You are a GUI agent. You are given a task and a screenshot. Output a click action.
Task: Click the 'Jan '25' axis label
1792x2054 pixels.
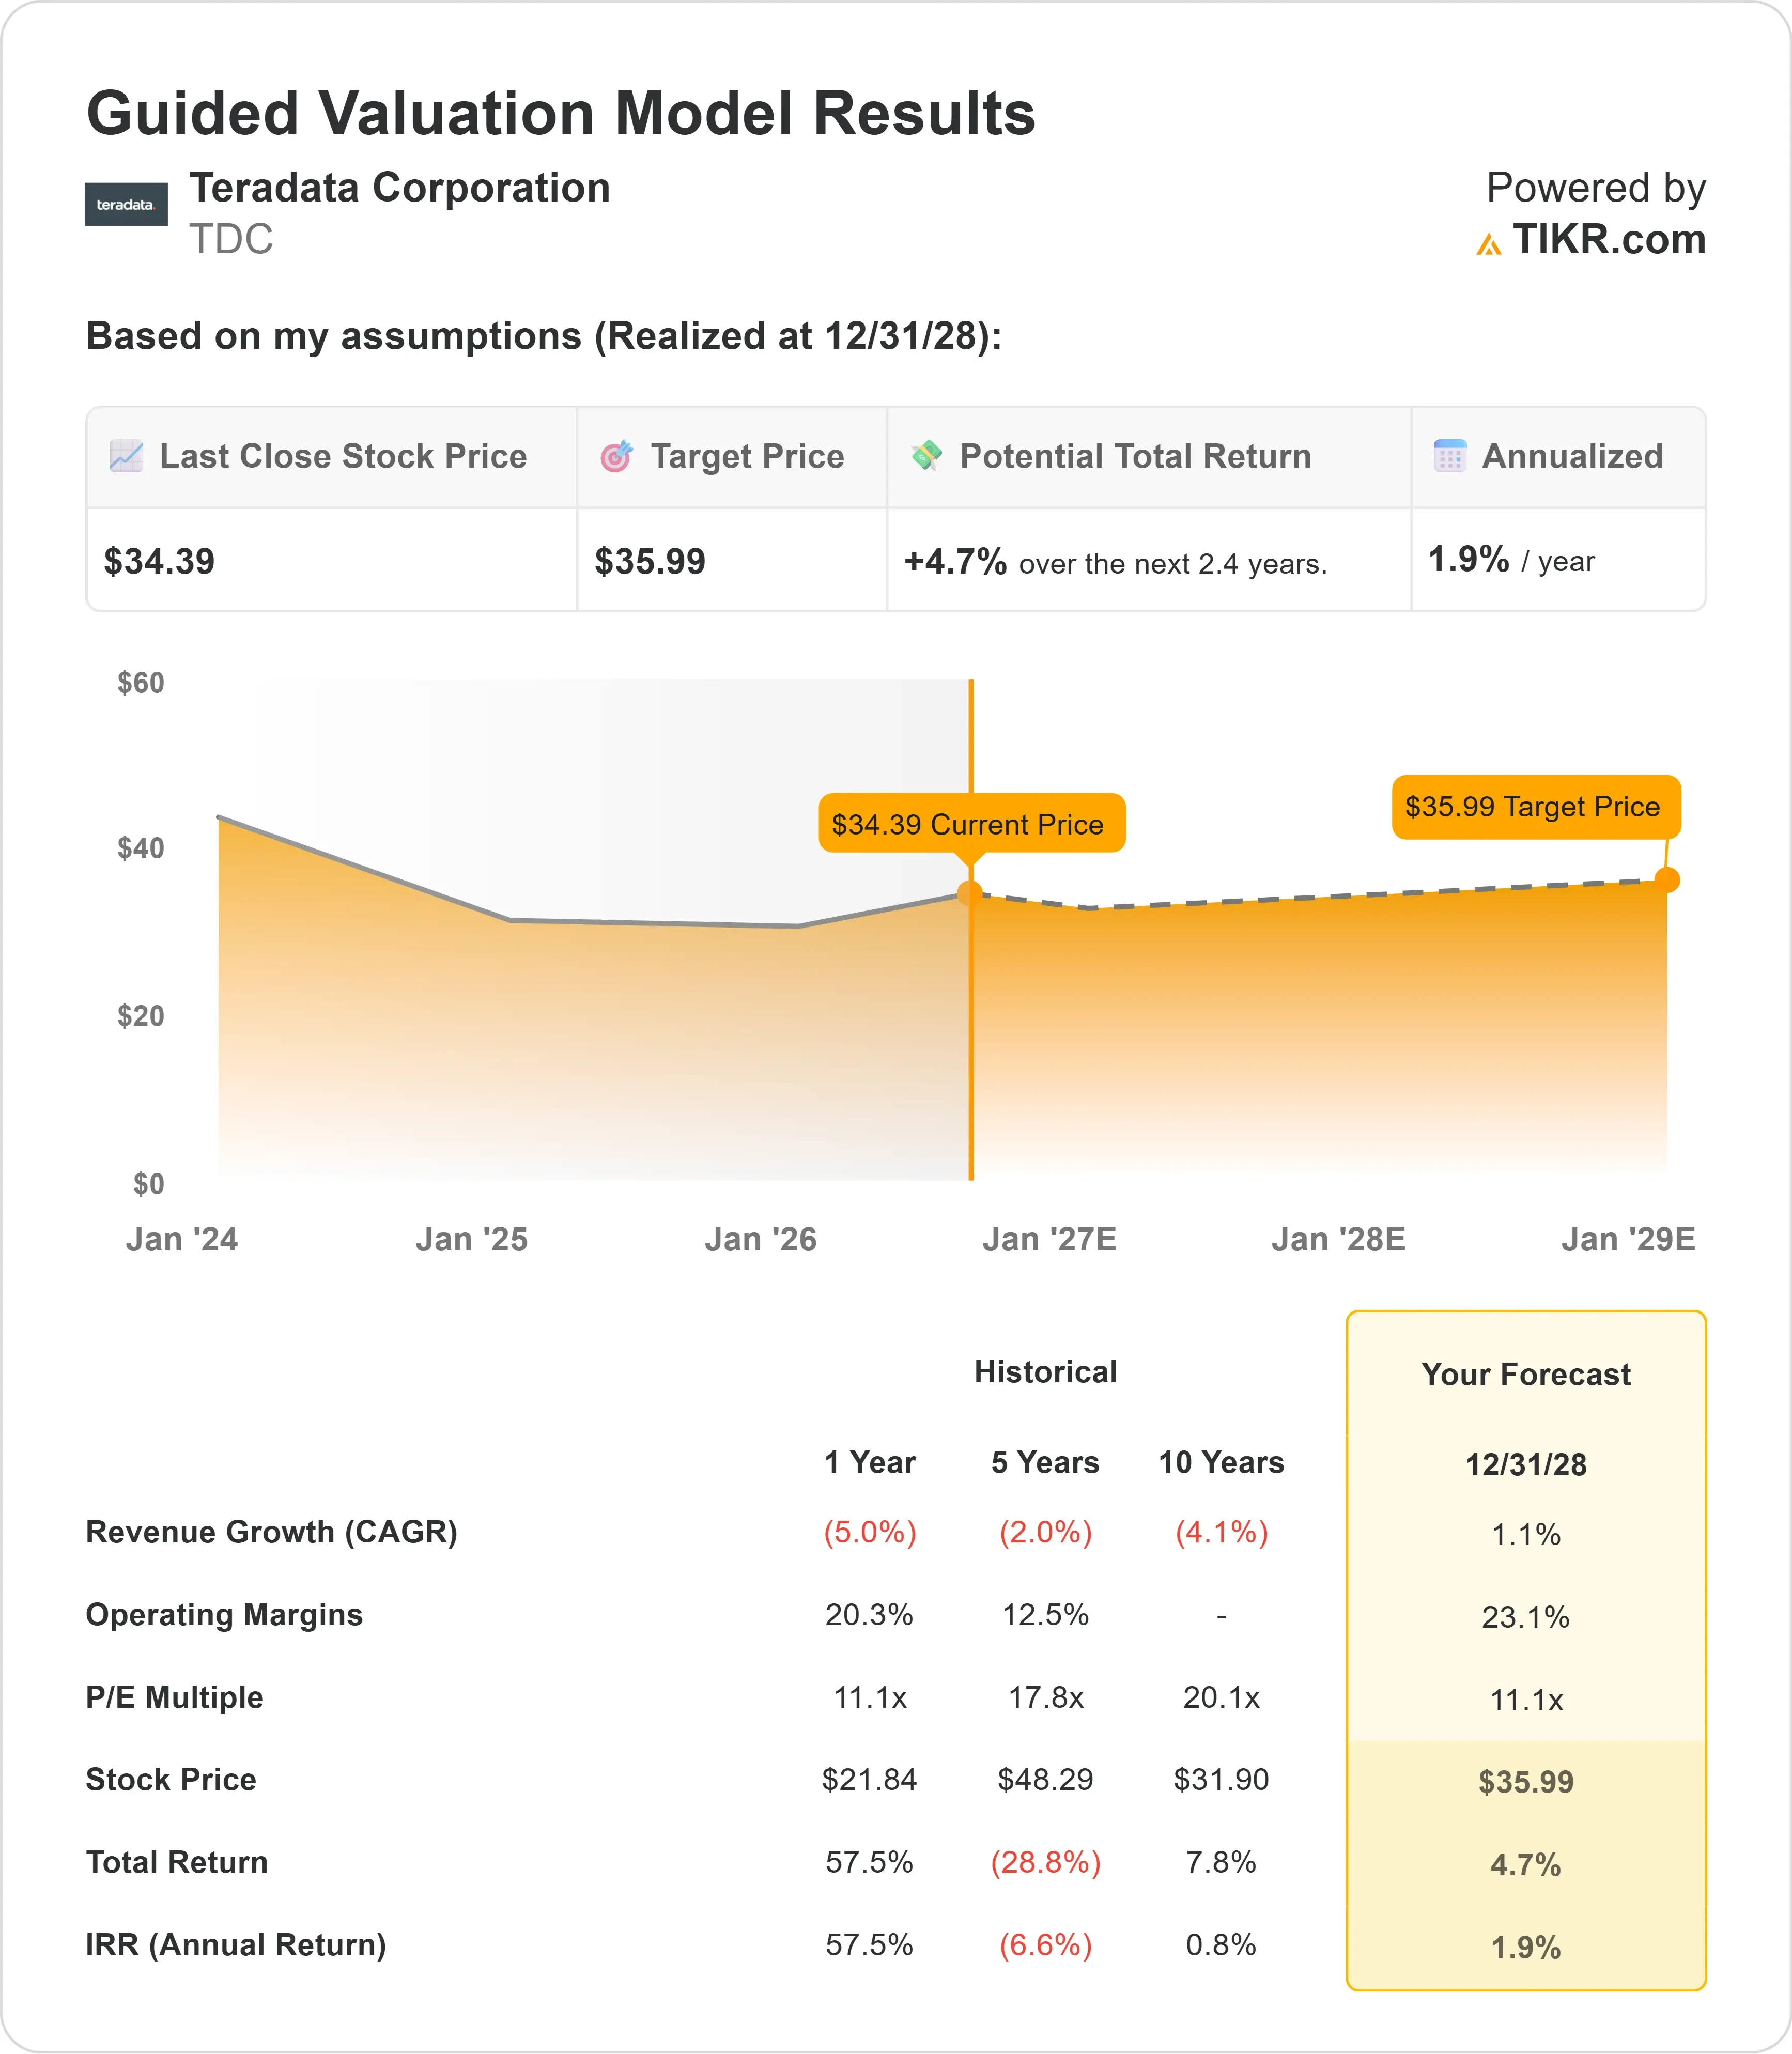(x=471, y=1240)
